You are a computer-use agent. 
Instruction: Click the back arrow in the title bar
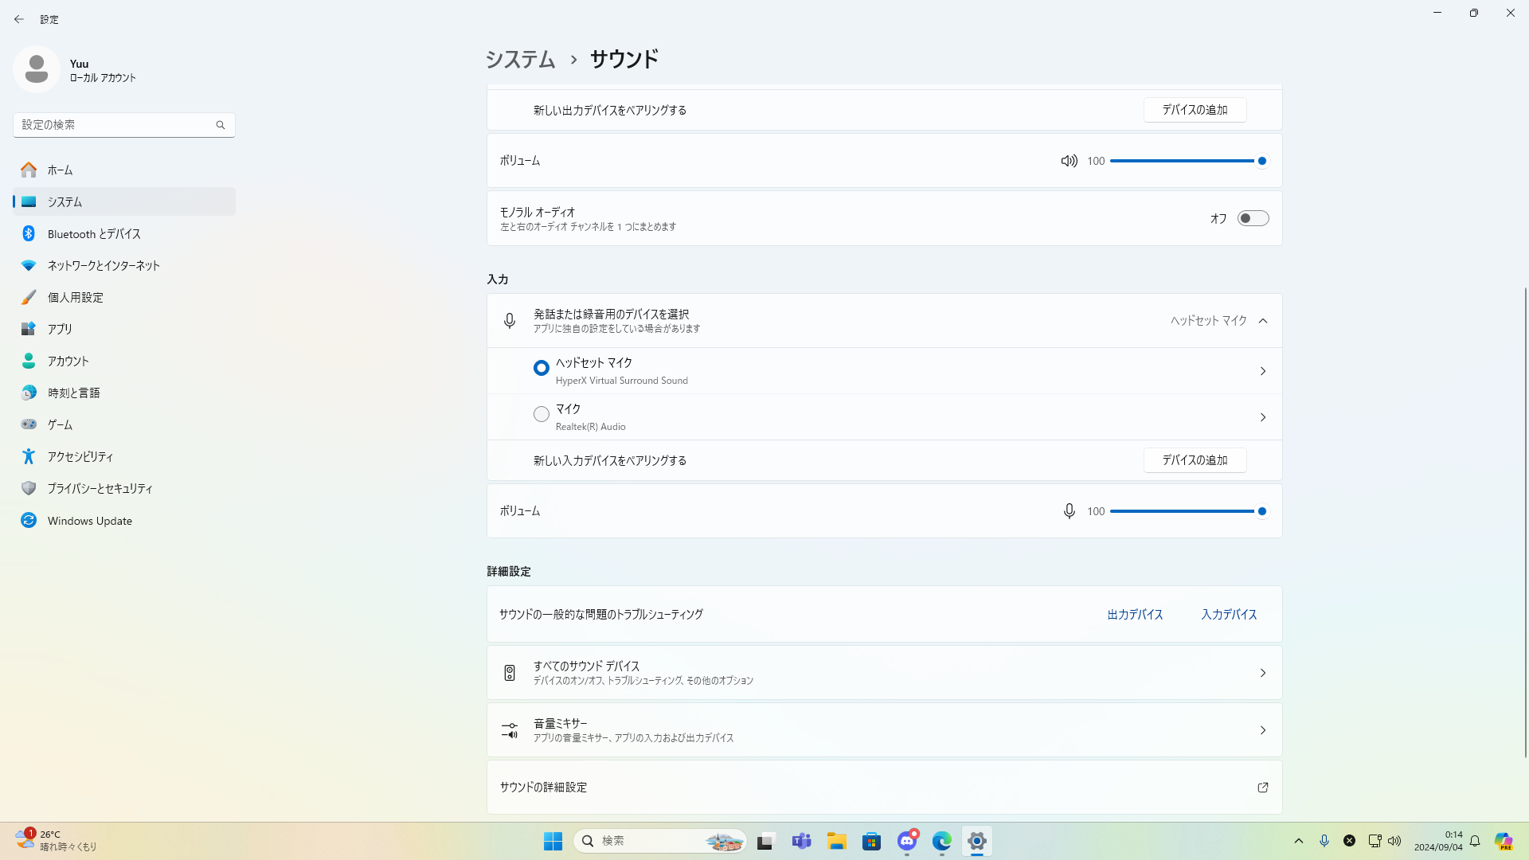point(19,19)
